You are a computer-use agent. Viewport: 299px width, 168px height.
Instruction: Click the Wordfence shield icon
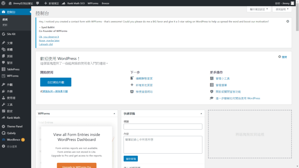pos(4,140)
